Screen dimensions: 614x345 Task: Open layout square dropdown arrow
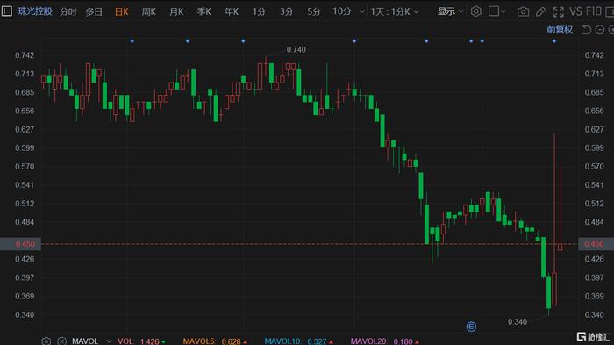click(x=503, y=11)
